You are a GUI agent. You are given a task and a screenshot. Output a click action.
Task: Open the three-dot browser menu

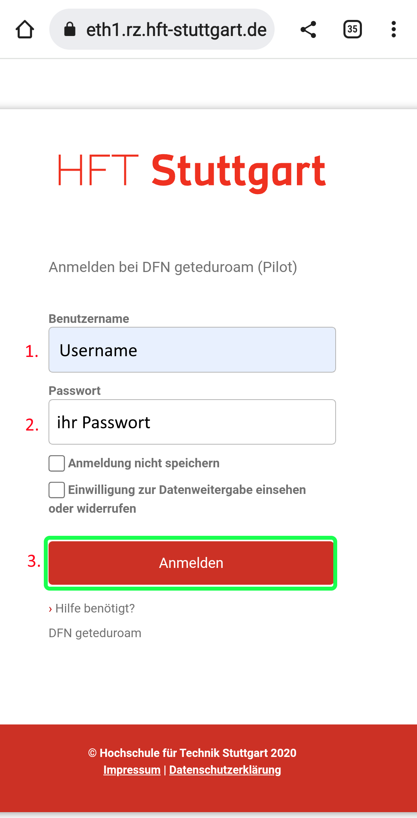point(394,29)
